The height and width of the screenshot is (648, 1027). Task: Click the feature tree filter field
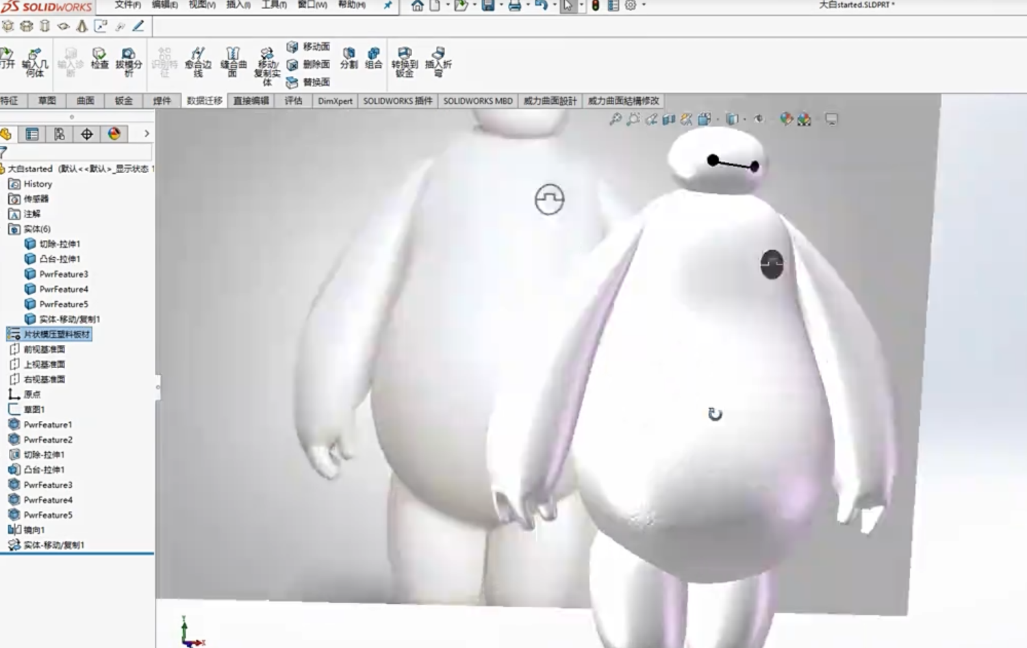tap(77, 153)
